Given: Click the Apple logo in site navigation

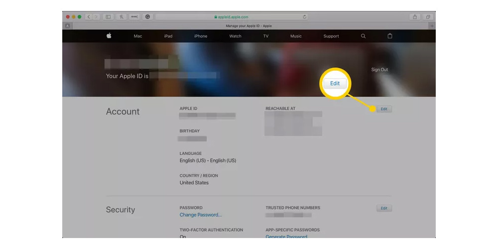Looking at the screenshot, I should [109, 36].
